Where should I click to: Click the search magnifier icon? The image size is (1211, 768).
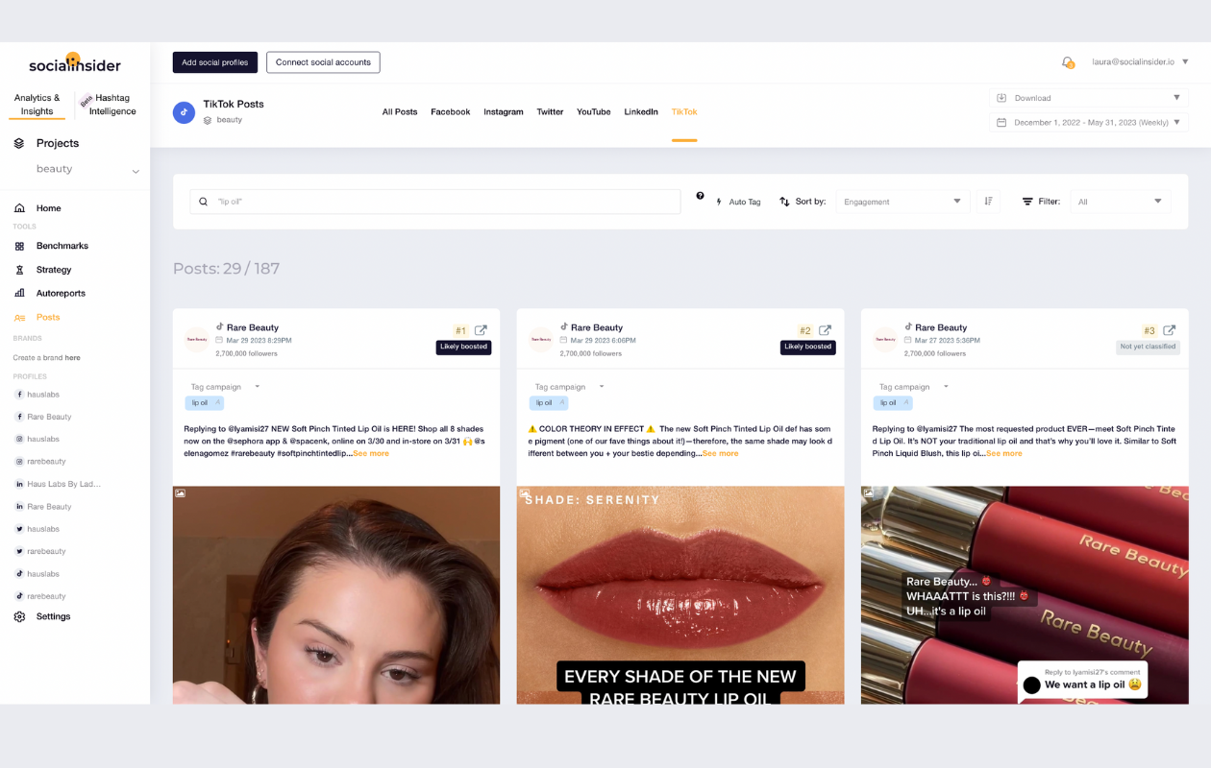(203, 202)
